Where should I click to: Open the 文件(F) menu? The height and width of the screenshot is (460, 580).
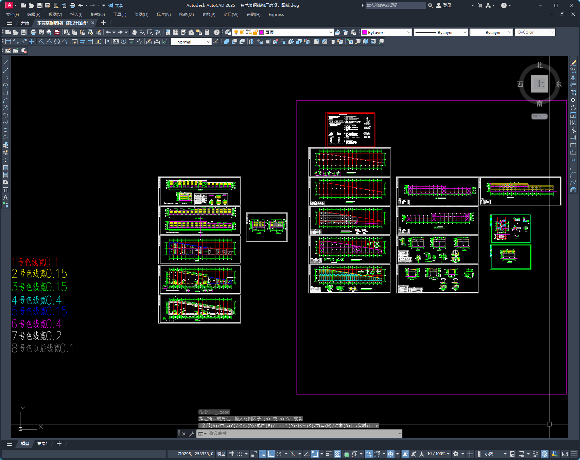click(13, 15)
